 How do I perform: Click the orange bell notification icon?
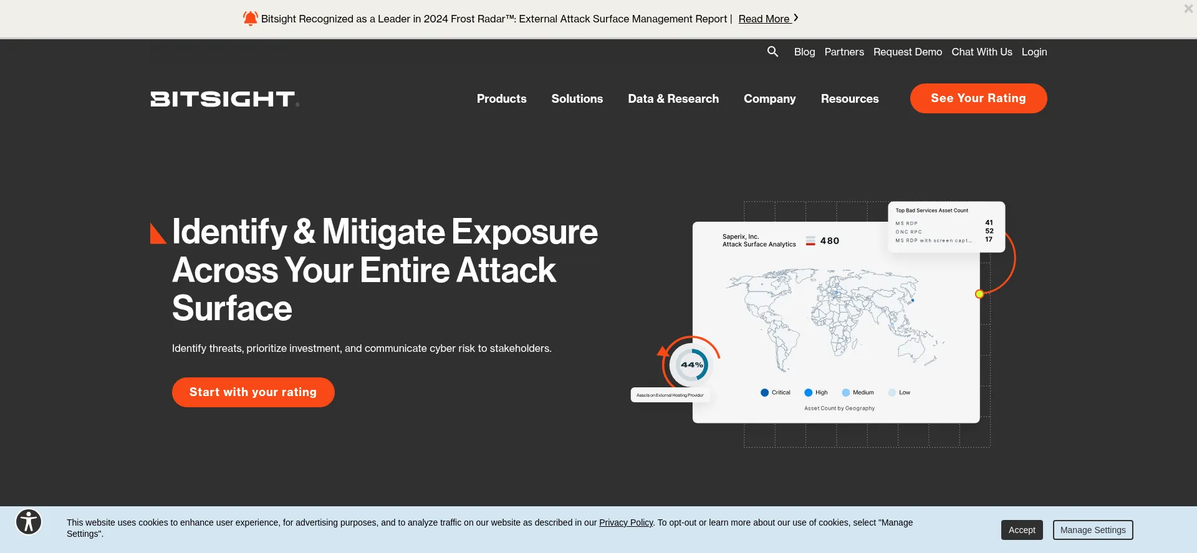(250, 19)
